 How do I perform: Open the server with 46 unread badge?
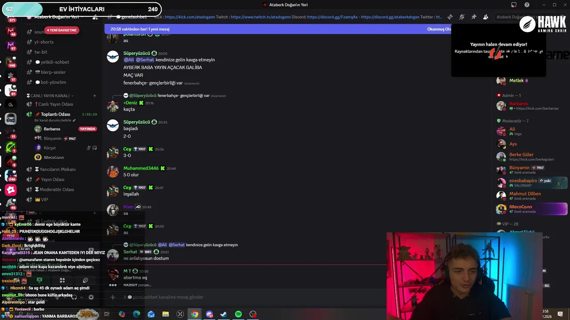pos(11,31)
